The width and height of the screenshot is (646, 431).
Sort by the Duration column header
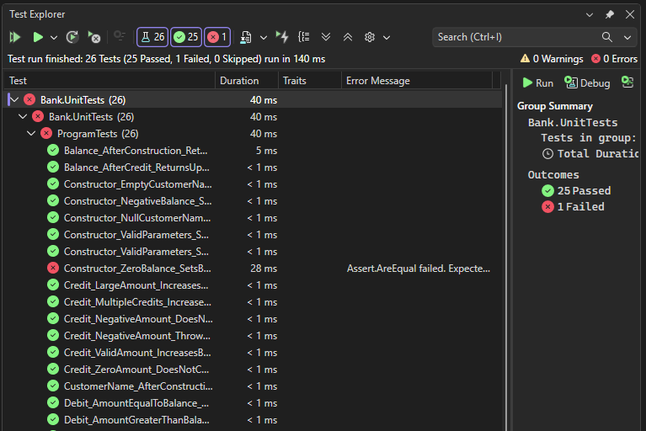tap(247, 81)
